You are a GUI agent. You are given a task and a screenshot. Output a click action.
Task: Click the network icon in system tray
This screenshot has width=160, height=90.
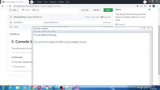[x=144, y=88]
